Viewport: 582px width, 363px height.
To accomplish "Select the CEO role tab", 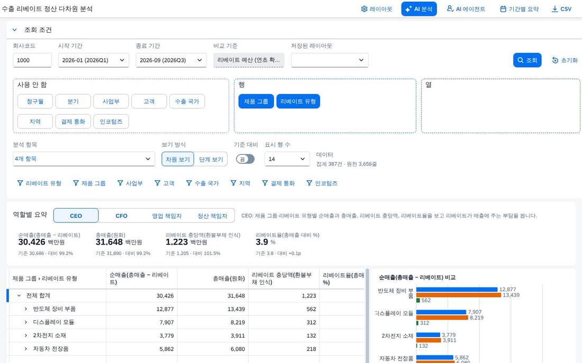I will 76,216.
